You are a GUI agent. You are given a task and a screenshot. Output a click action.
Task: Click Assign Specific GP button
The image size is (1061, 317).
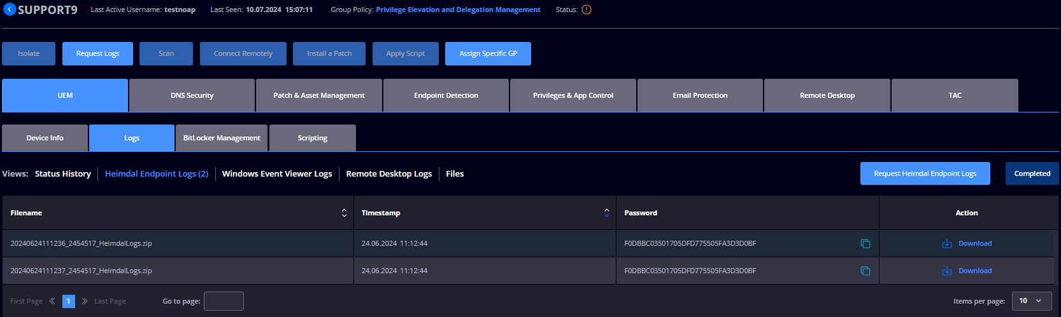(x=488, y=53)
